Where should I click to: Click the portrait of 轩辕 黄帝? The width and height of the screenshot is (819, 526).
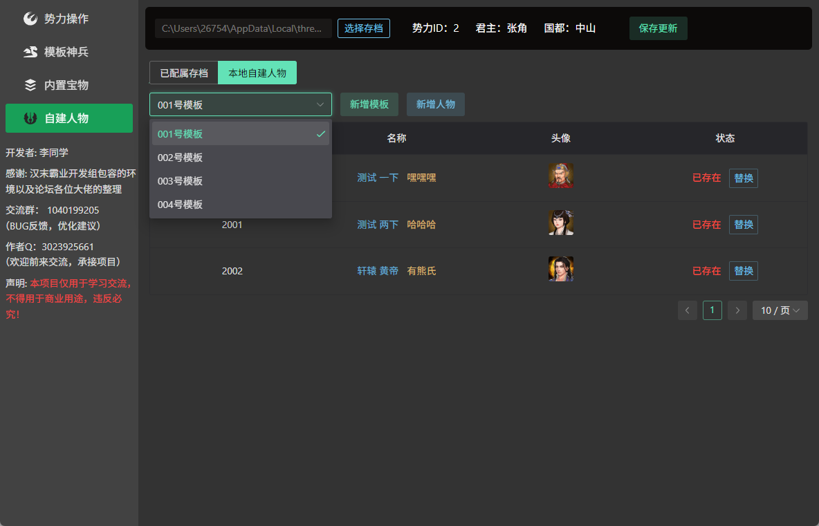click(x=561, y=269)
